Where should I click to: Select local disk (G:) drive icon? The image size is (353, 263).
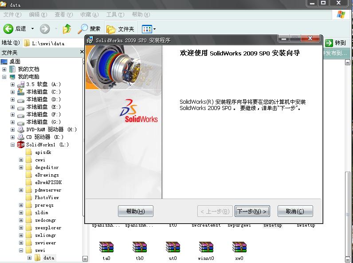point(21,123)
